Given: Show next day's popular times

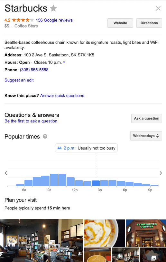Looking at the screenshot, I should click(161, 173).
